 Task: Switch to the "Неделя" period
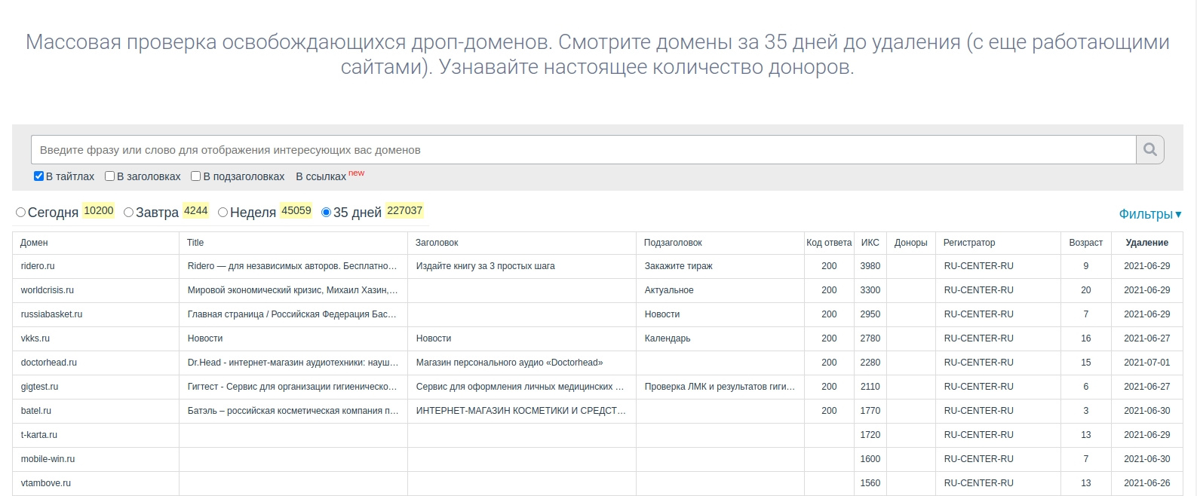coord(223,213)
